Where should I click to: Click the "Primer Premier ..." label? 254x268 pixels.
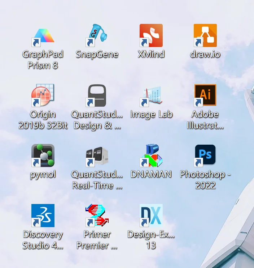tap(97, 240)
